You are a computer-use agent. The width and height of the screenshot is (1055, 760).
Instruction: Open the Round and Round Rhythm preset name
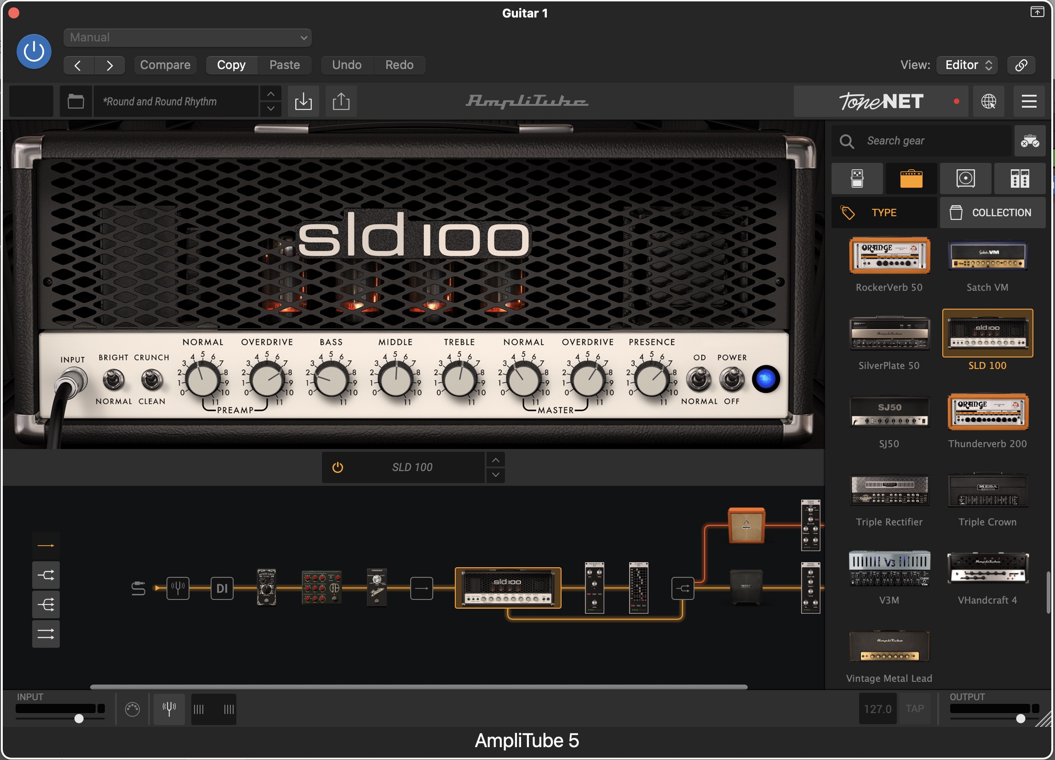click(x=176, y=101)
